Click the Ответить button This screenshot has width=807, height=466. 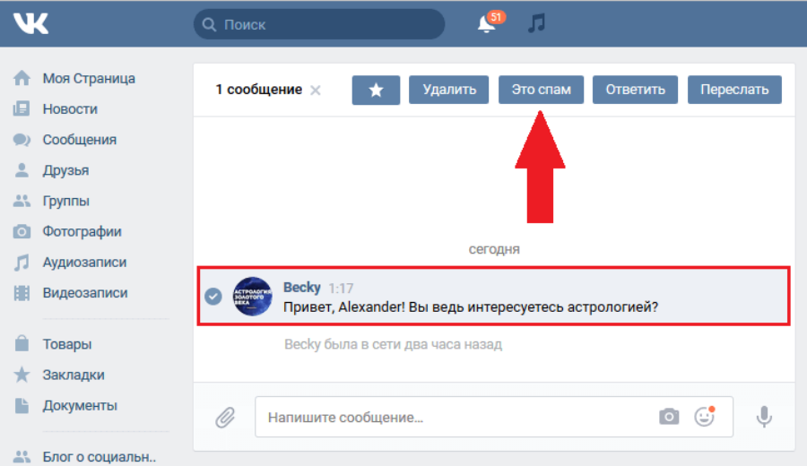[635, 90]
